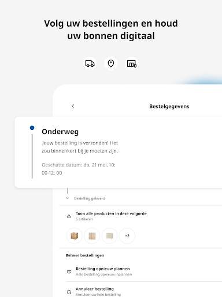Viewport: 222px width, 297px height.
Task: Click the reschedule icon beside Bestelling opnieuw plannen
Action: tap(69, 271)
